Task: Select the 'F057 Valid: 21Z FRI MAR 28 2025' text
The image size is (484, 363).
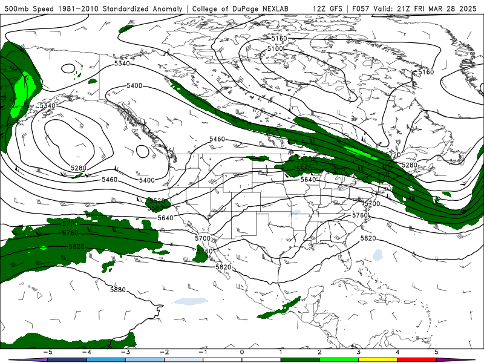Action: [414, 8]
